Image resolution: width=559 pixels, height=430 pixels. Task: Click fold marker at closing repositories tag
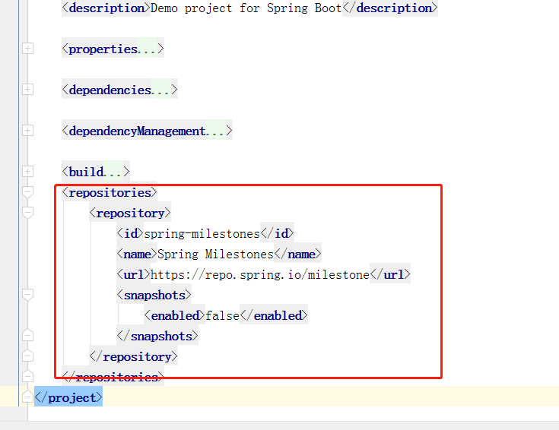point(28,376)
